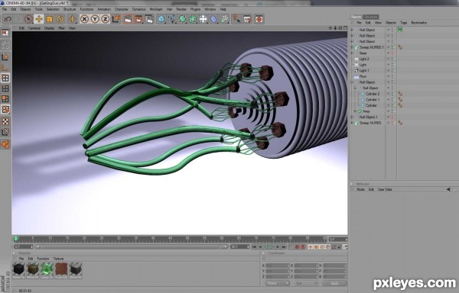Toggle the X axis lock

coord(84,19)
